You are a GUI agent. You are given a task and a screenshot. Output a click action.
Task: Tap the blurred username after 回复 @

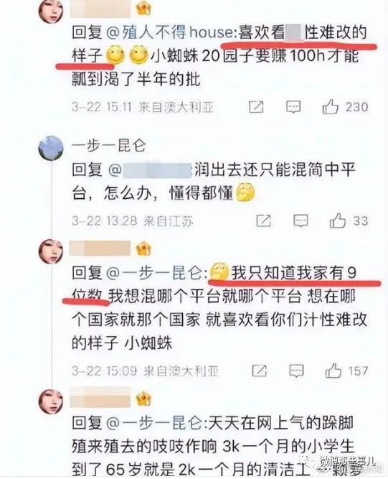pos(157,170)
